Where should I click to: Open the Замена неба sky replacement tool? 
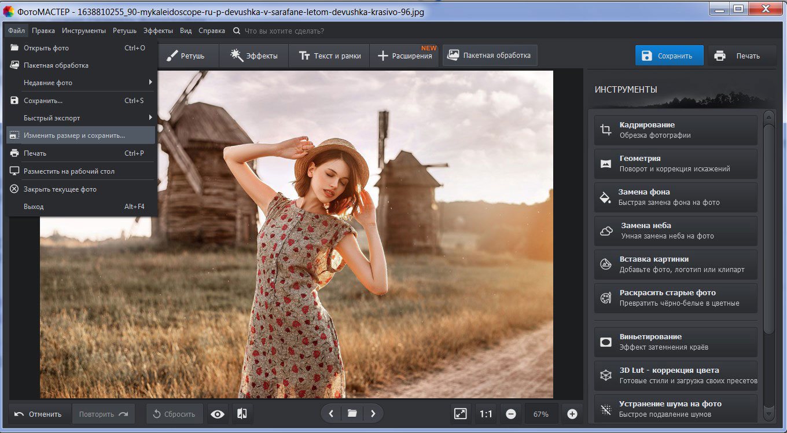[675, 230]
